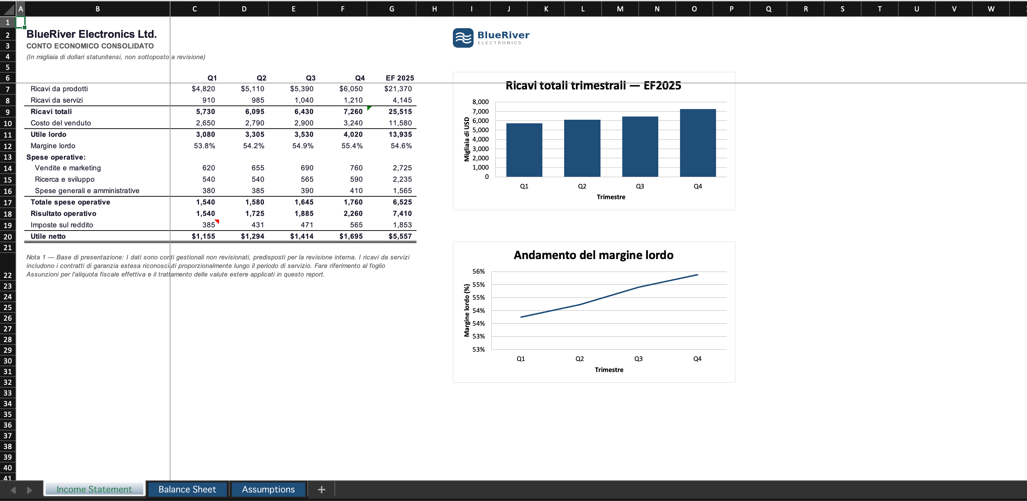Select Q4 net income cell $1,695

[x=342, y=237]
